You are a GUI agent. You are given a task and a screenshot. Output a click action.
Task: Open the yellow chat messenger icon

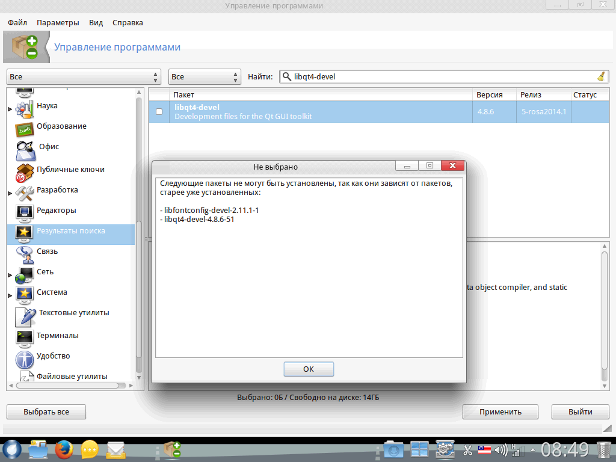coord(90,450)
